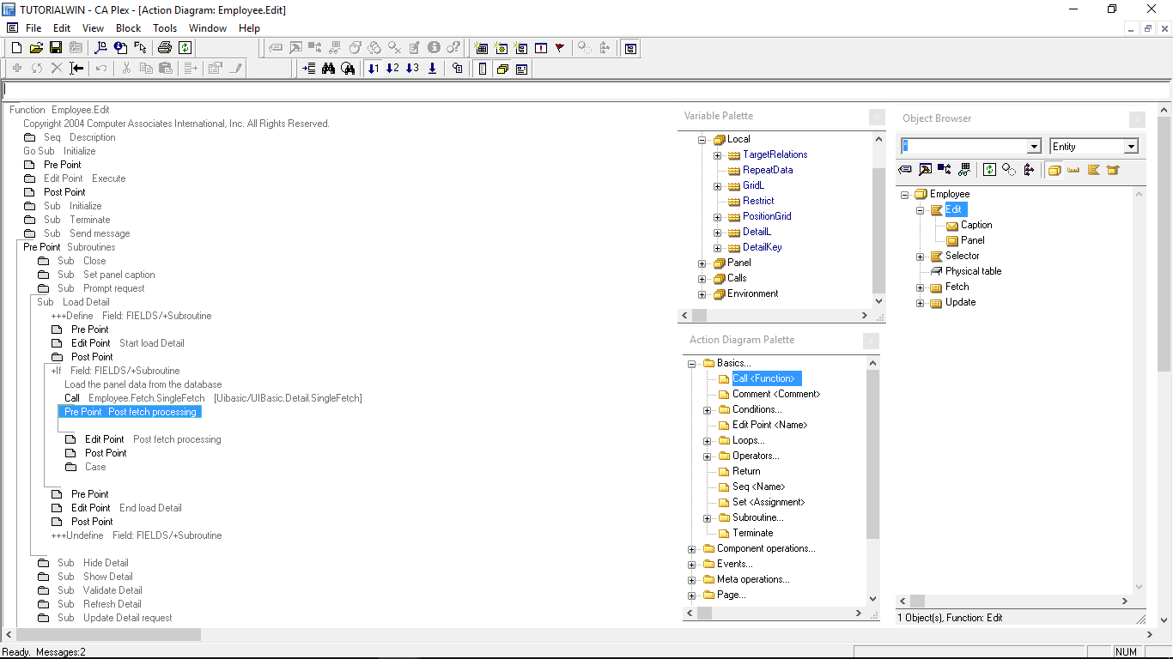Expand the Loops entry in Action Diagram Palette
Viewport: 1173px width, 659px height.
706,440
